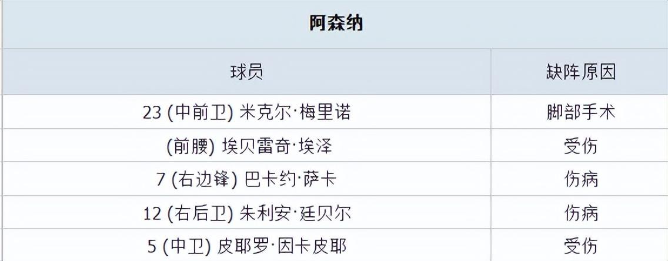Click player name 米克尔·梅里诺

point(296,112)
